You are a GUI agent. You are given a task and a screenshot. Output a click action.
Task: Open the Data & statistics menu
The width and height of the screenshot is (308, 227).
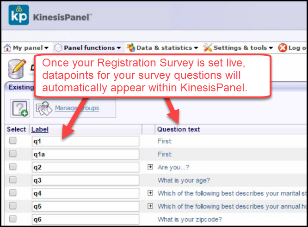(167, 48)
